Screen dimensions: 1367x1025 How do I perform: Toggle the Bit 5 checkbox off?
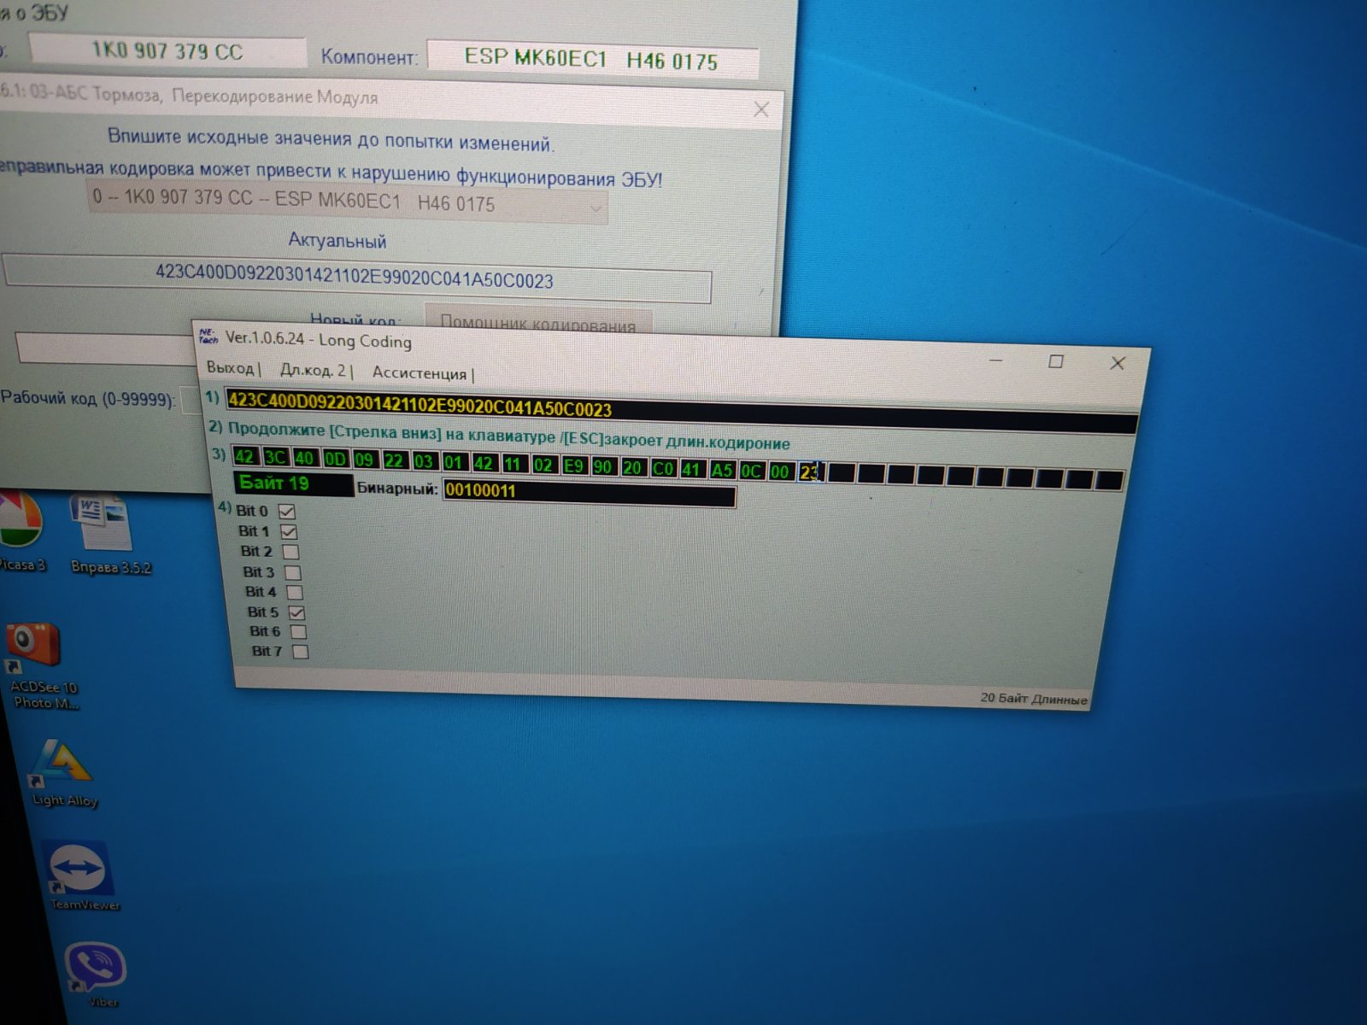pyautogui.click(x=296, y=612)
